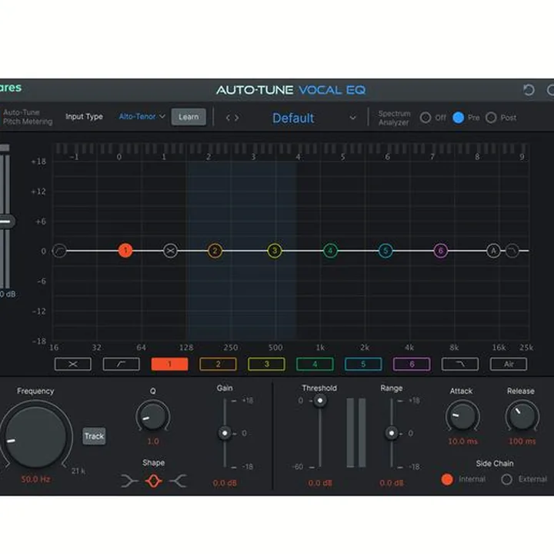Click the Range 0.0 dB value
This screenshot has width=554, height=554.
click(392, 483)
